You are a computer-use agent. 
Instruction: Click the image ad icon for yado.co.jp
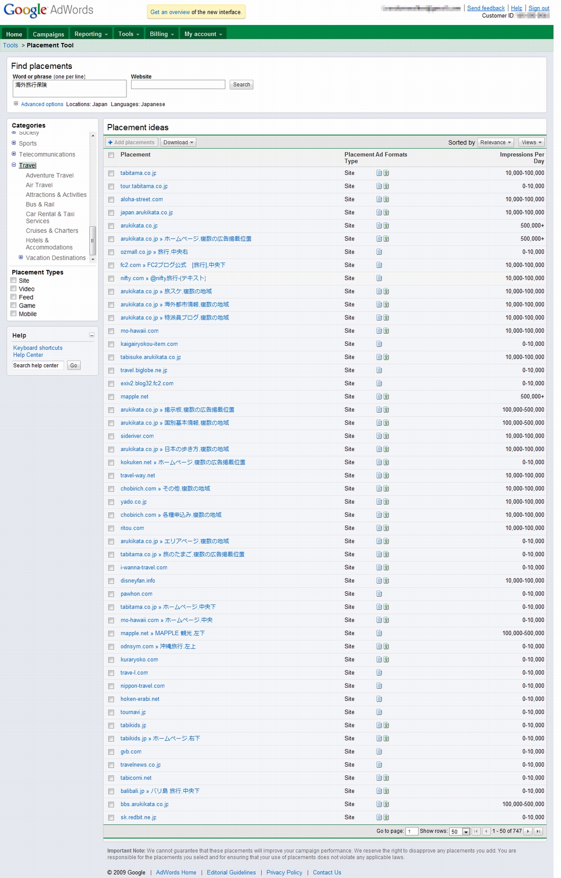pyautogui.click(x=386, y=501)
